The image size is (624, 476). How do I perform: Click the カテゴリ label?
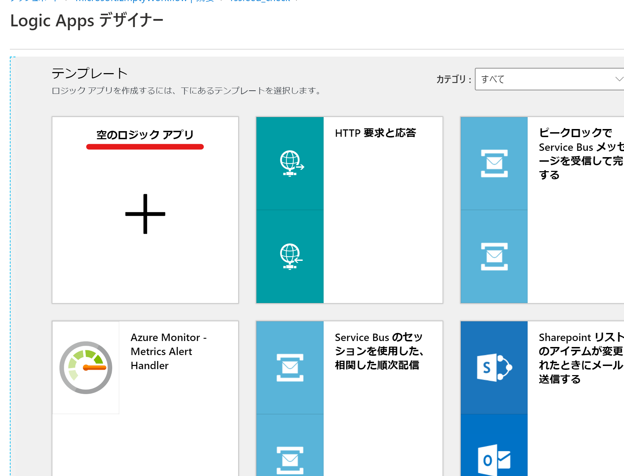(453, 79)
